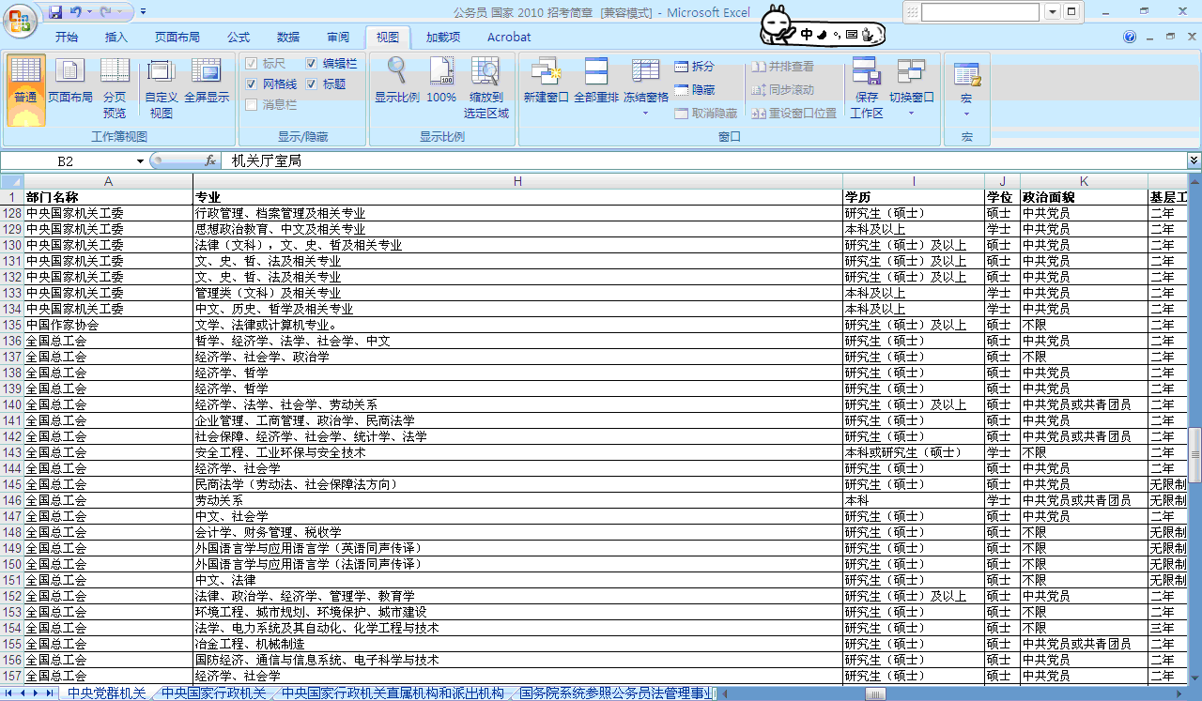Open the Name Box dropdown arrow
1202x701 pixels.
click(x=140, y=161)
